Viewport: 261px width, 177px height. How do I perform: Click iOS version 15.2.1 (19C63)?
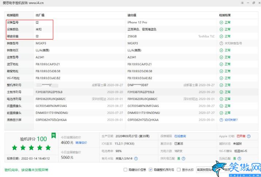[x=125, y=144]
